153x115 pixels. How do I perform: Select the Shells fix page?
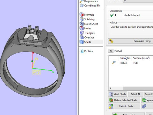[88, 42]
